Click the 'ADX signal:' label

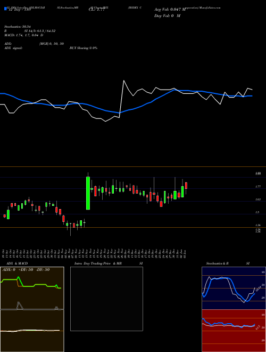(13, 48)
